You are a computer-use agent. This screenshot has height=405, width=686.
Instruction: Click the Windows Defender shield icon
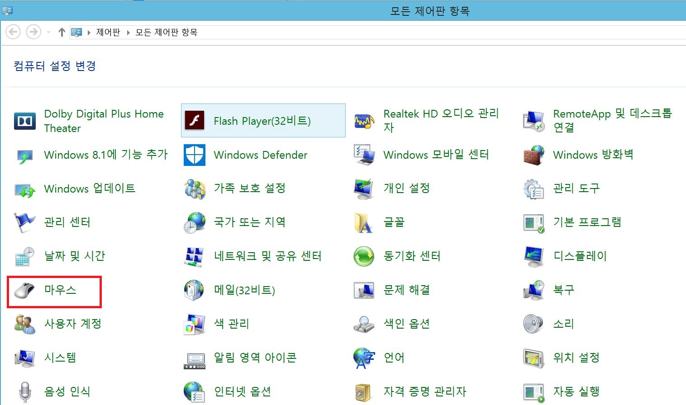195,155
